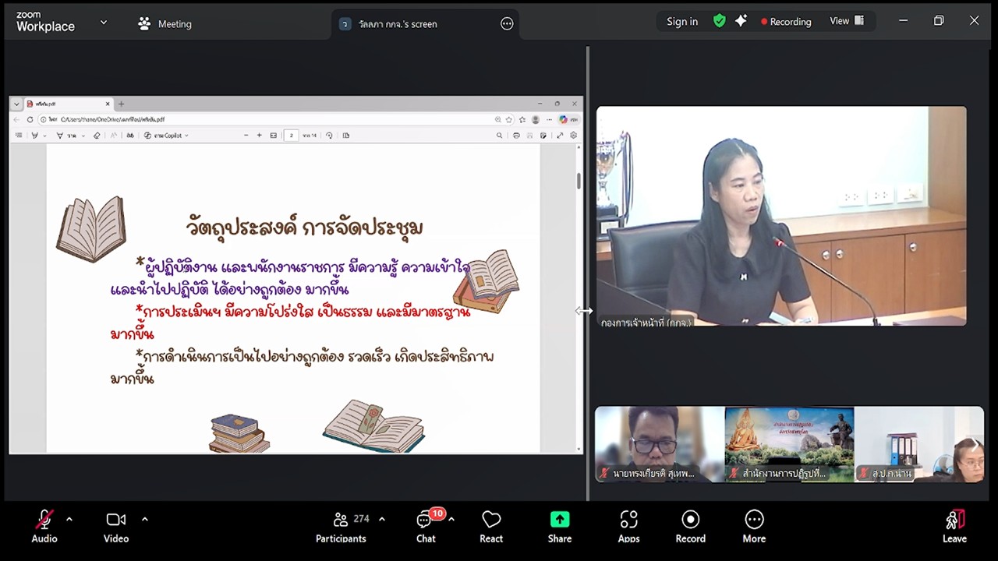Viewport: 998px width, 561px height.
Task: Toggle the PDF table of contents pane
Action: point(19,135)
